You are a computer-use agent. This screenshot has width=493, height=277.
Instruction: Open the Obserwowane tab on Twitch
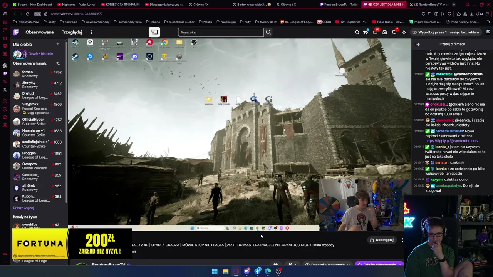tap(40, 32)
